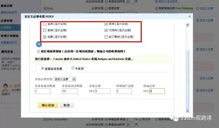
Task: Click delivery days field showing 23
Action: click(130, 2)
